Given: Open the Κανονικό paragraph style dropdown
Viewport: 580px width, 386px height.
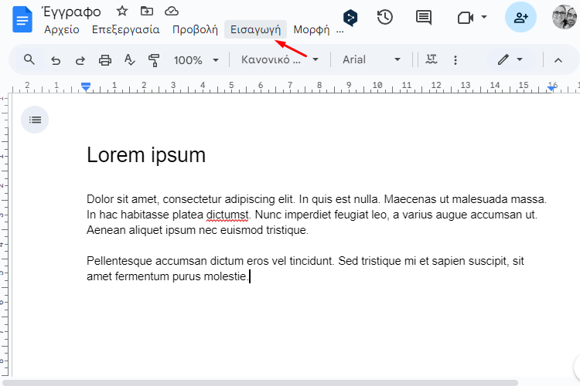Looking at the screenshot, I should pyautogui.click(x=280, y=59).
